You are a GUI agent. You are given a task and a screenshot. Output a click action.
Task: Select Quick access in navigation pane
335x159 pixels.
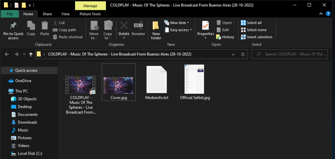pyautogui.click(x=29, y=70)
